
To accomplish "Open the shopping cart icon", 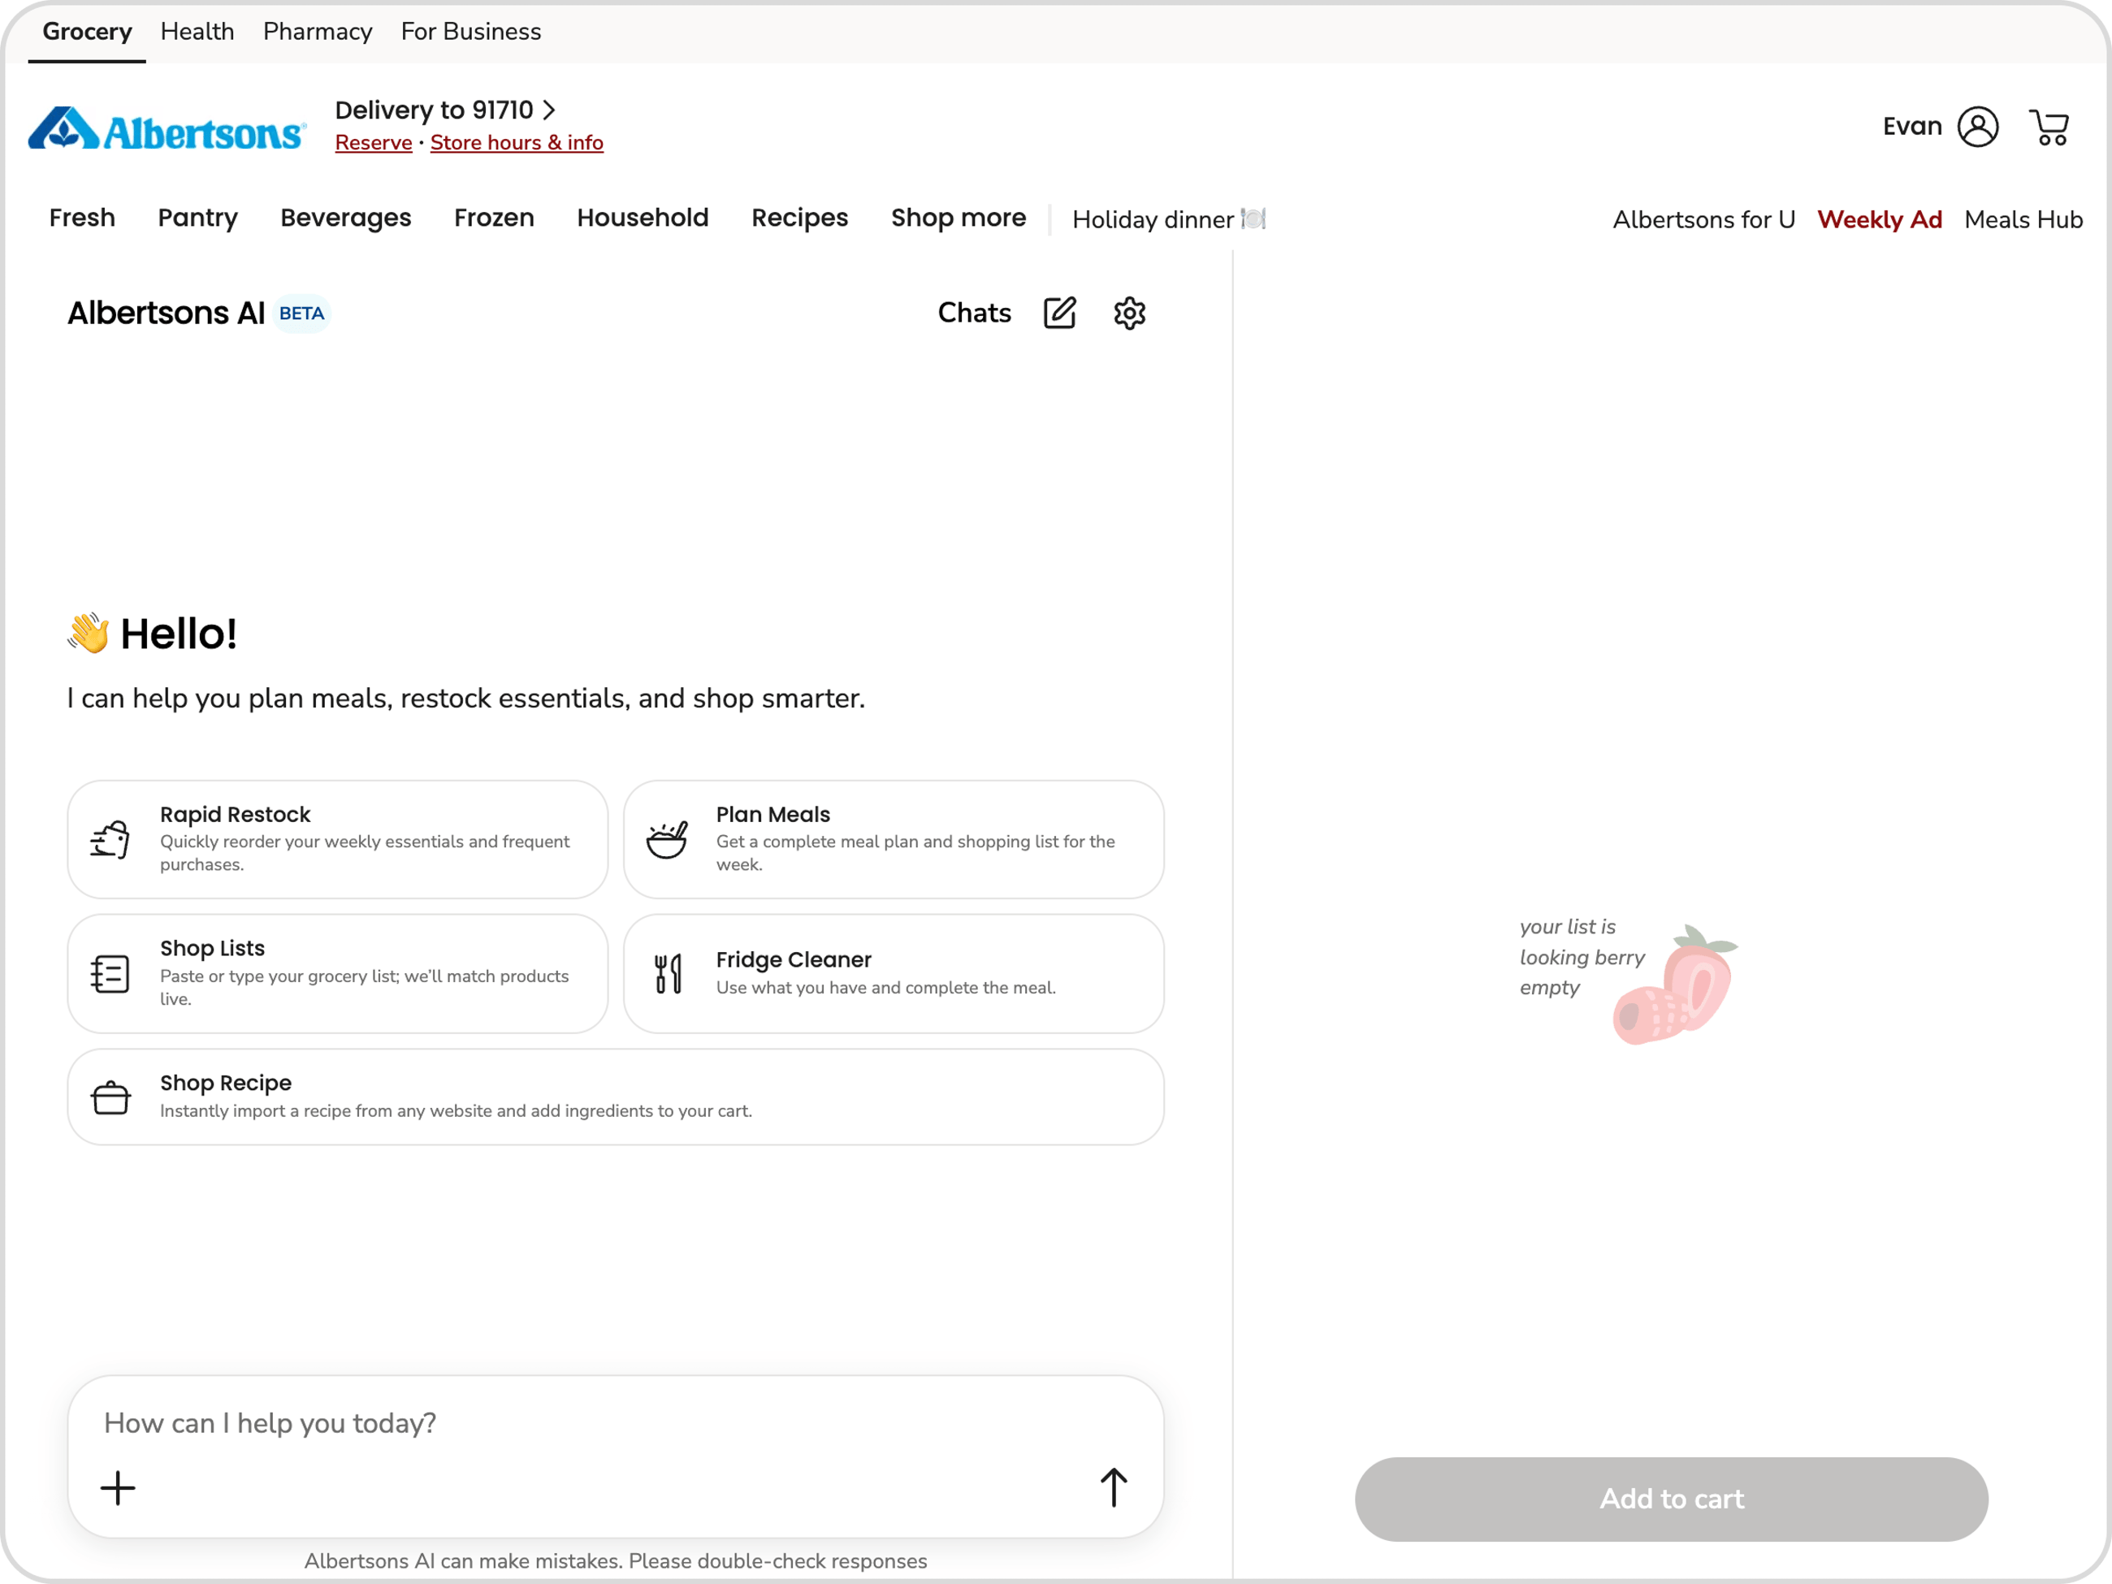I will coord(2048,127).
